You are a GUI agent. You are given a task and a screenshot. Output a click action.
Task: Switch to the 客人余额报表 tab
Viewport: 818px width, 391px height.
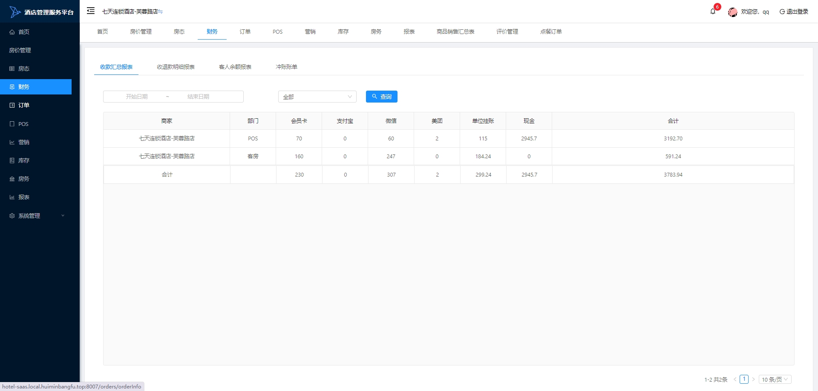coord(235,67)
